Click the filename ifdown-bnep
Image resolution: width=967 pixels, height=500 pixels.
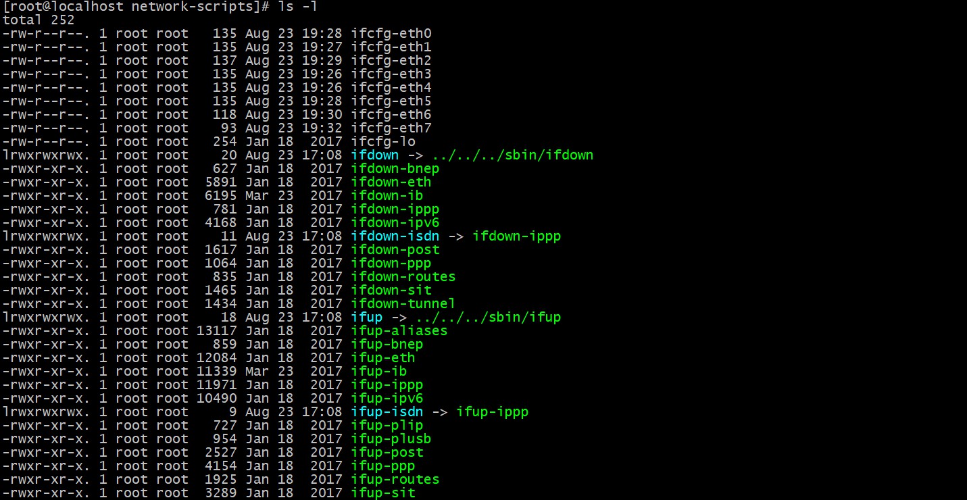(395, 169)
